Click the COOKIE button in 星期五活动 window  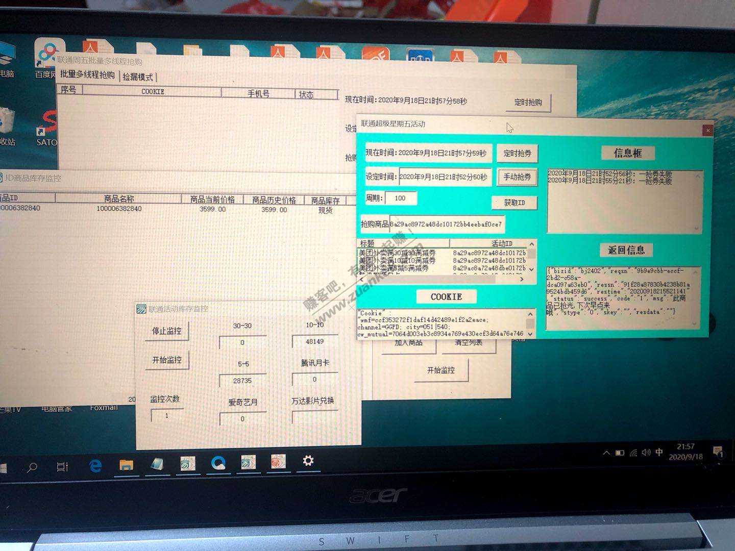point(446,296)
